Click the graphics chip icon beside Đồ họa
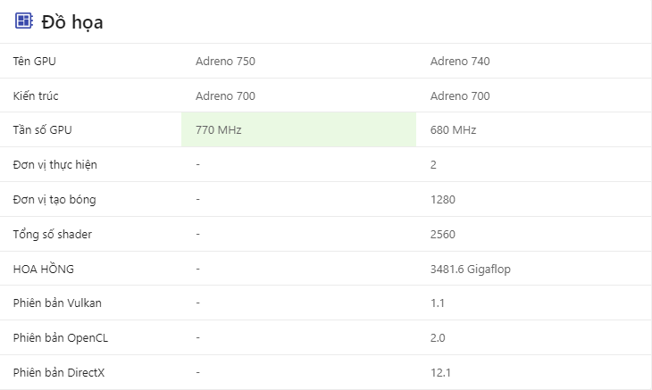 [x=23, y=21]
